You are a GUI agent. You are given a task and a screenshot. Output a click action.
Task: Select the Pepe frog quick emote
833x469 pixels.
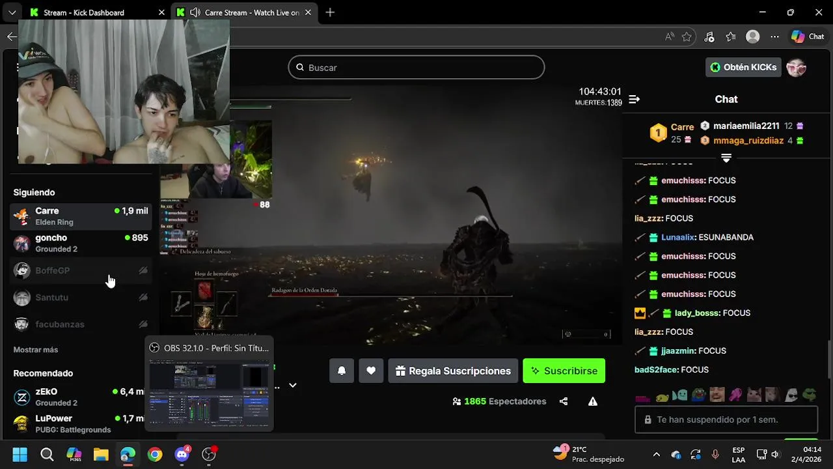click(698, 395)
